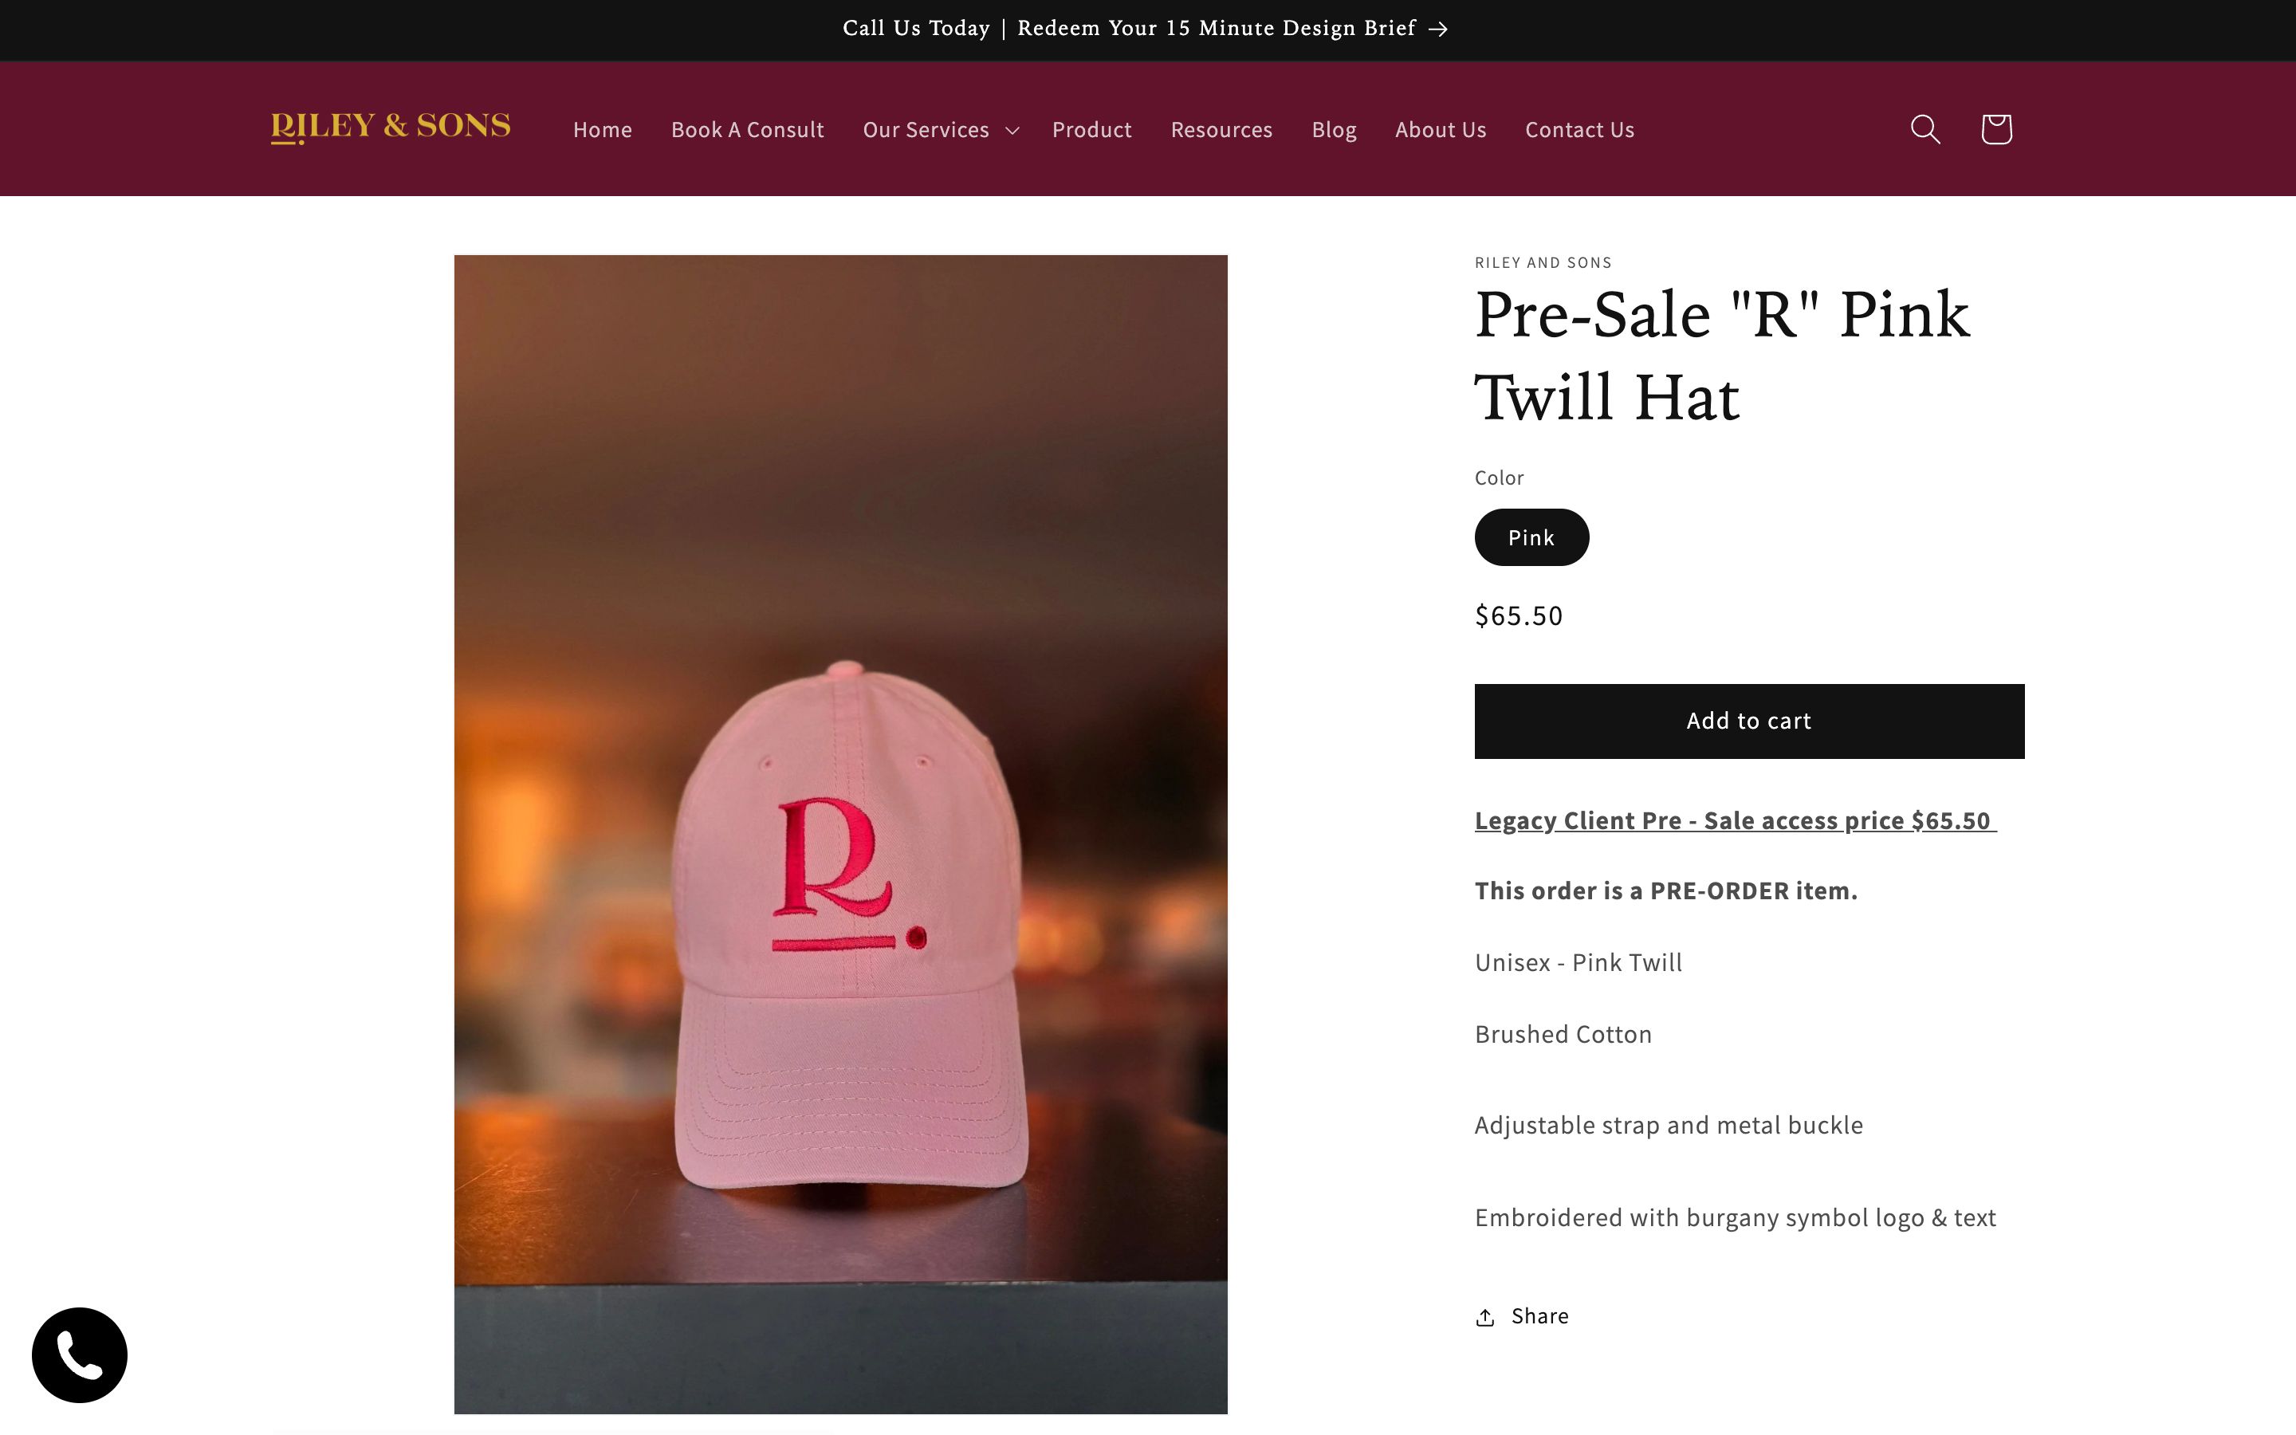This screenshot has height=1435, width=2296.
Task: Select the Pink color option
Action: (1531, 537)
